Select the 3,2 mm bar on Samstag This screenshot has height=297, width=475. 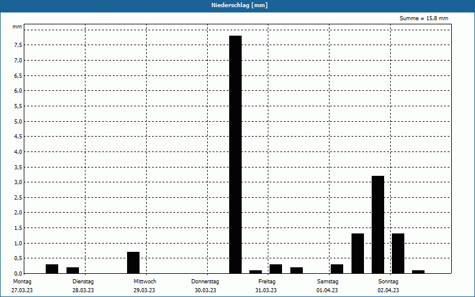click(378, 225)
